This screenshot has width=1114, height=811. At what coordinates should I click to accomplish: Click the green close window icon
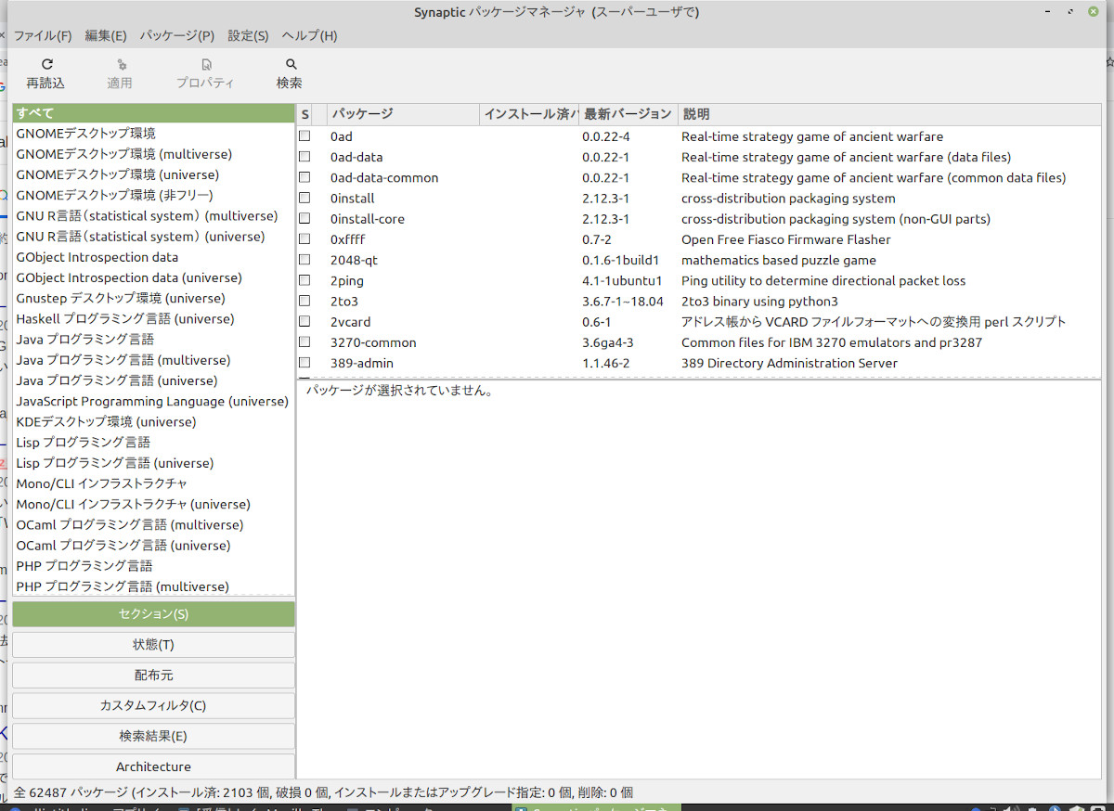click(x=1092, y=11)
